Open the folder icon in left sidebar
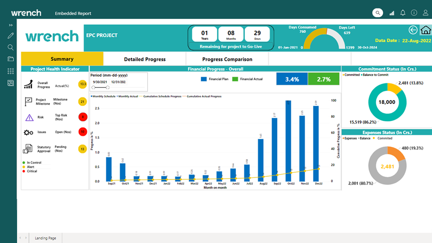The image size is (432, 243). (10, 59)
